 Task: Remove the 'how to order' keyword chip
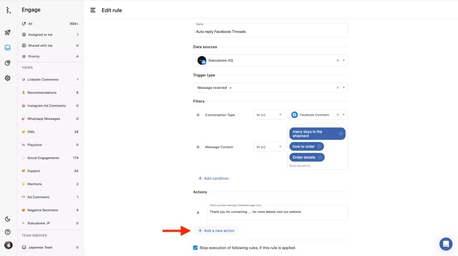pos(319,146)
